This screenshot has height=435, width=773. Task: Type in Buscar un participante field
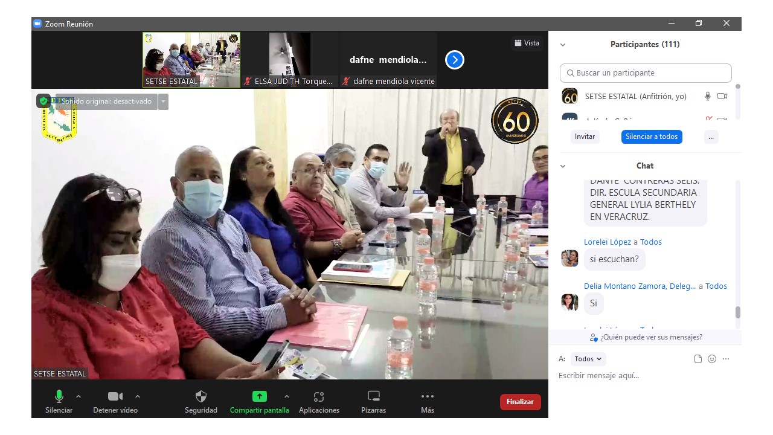coord(646,73)
